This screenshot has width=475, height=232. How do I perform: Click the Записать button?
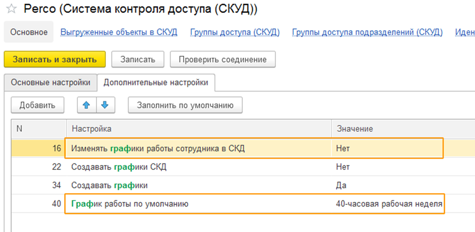click(138, 59)
